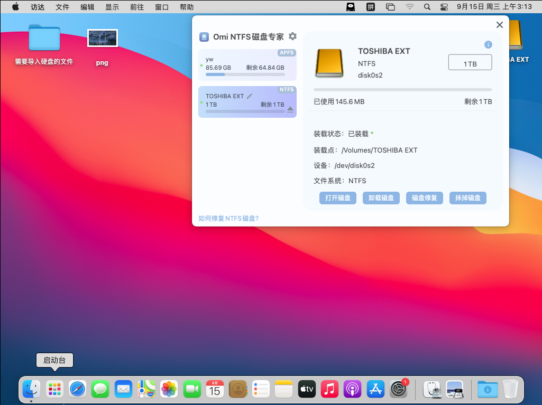Open Spotlight search icon
The width and height of the screenshot is (542, 405).
click(x=427, y=7)
